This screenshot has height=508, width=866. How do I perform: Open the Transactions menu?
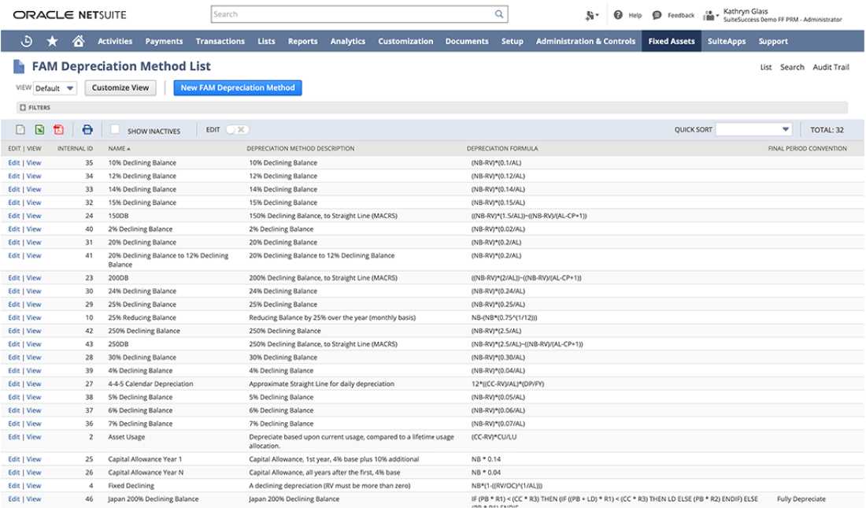(x=220, y=41)
